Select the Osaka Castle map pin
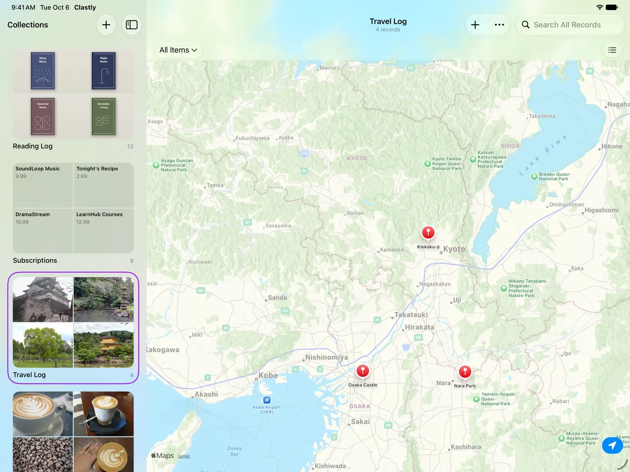Screen dimensions: 630x472 [x=363, y=371]
